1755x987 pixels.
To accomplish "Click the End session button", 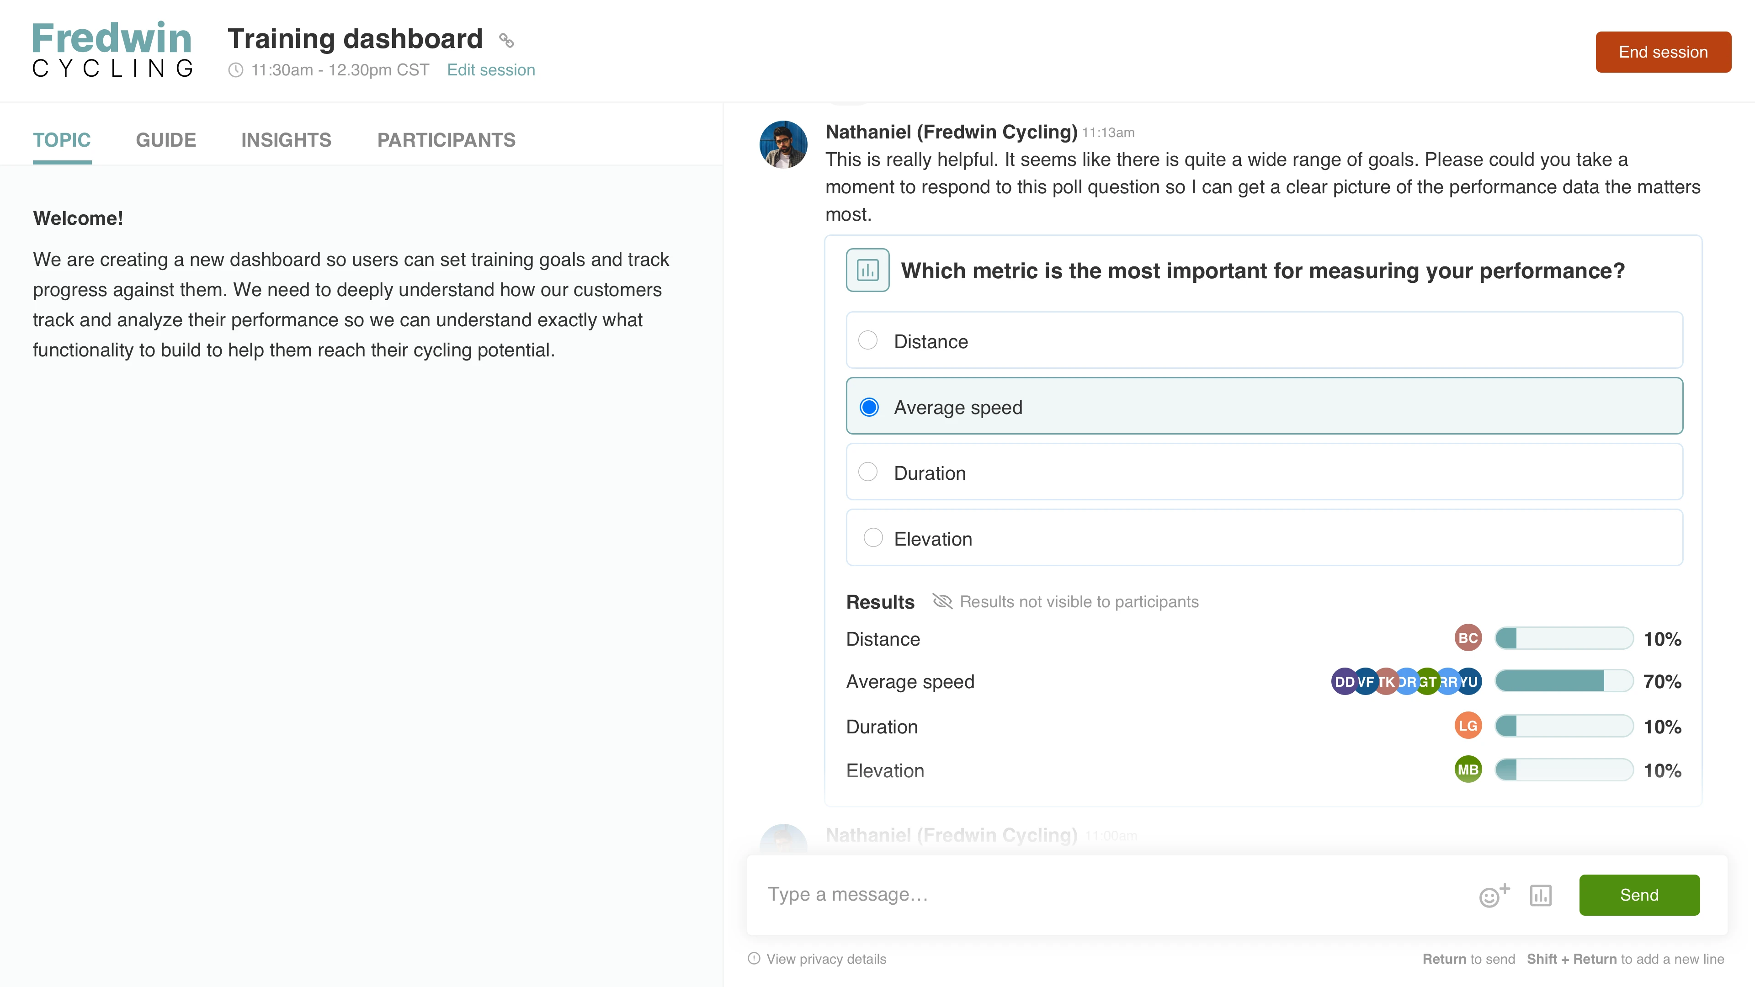I will pyautogui.click(x=1663, y=51).
